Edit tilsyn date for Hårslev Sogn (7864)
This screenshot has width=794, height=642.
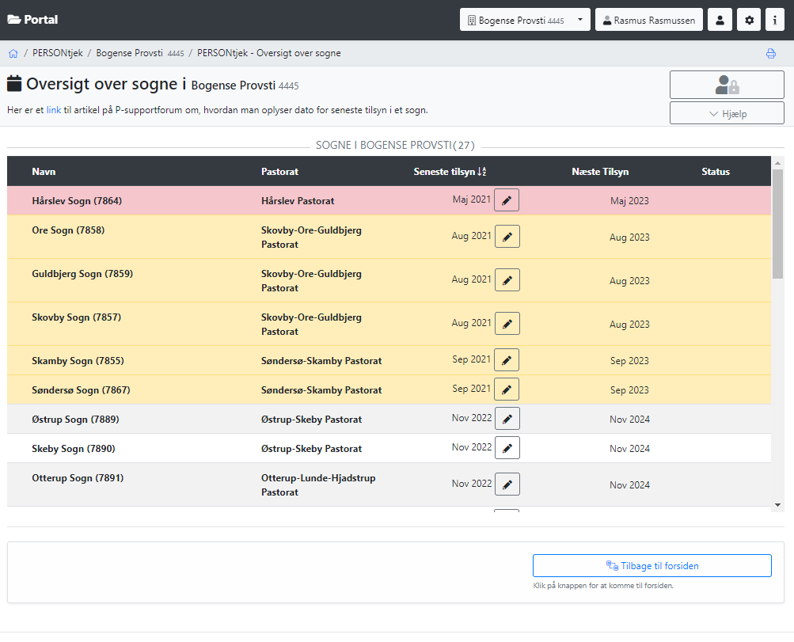click(x=507, y=200)
